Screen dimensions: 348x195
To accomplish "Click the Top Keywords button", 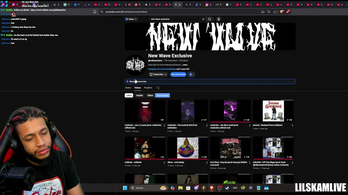I will 162,95.
